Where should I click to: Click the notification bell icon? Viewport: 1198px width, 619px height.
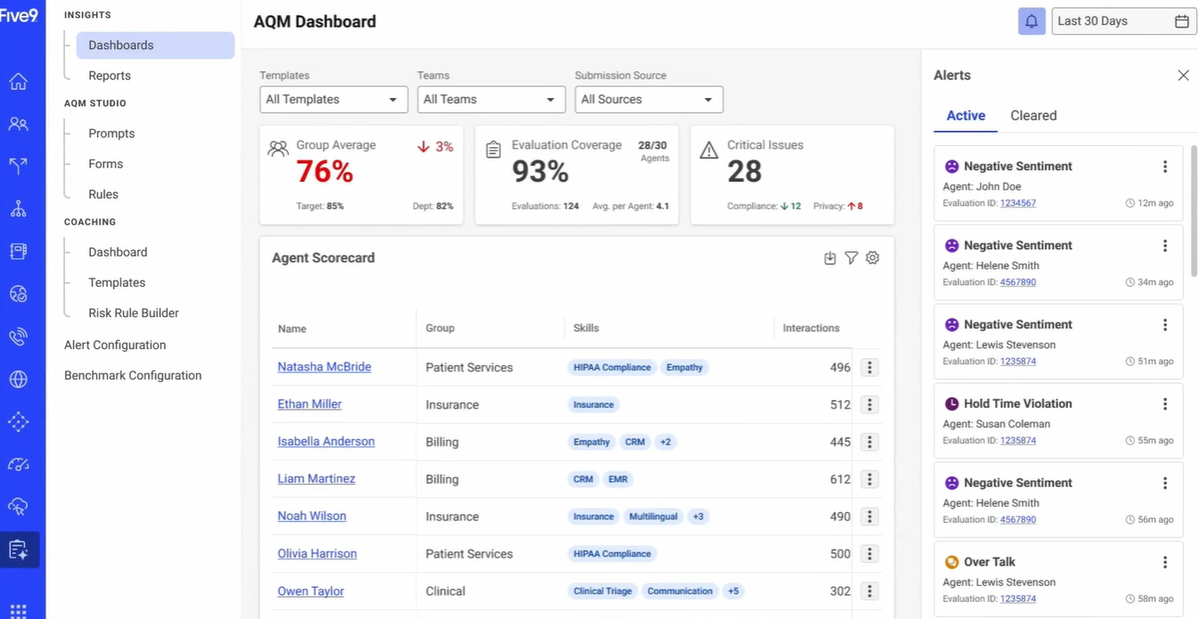click(1031, 21)
